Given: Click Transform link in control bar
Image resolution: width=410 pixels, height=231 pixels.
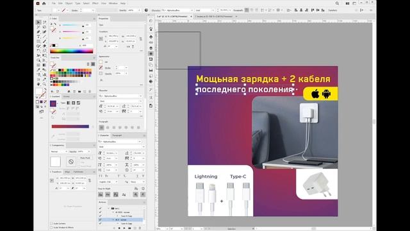Looking at the screenshot, I should coord(332,10).
